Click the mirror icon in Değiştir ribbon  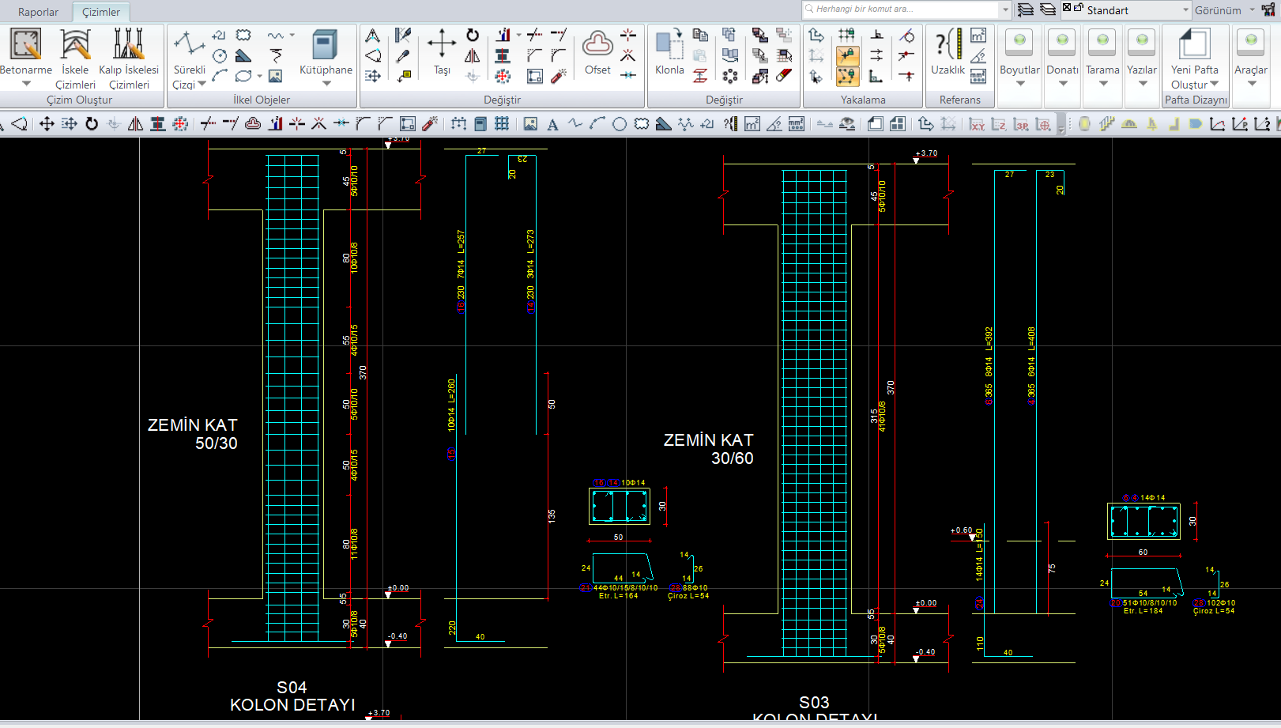coord(473,55)
